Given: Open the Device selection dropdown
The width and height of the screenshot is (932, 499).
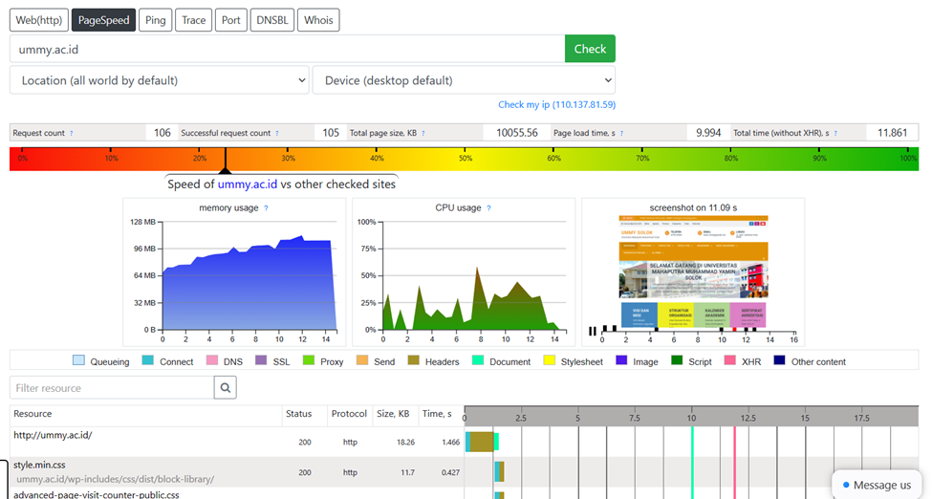Looking at the screenshot, I should pyautogui.click(x=464, y=80).
